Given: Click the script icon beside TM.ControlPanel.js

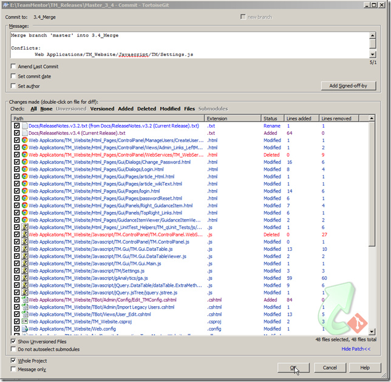Looking at the screenshot, I should coord(24,242).
